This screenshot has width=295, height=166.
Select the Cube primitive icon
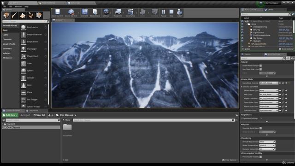coord(24,64)
